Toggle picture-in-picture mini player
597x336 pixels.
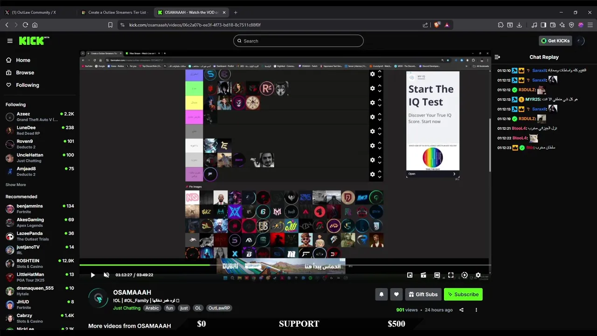[410, 275]
